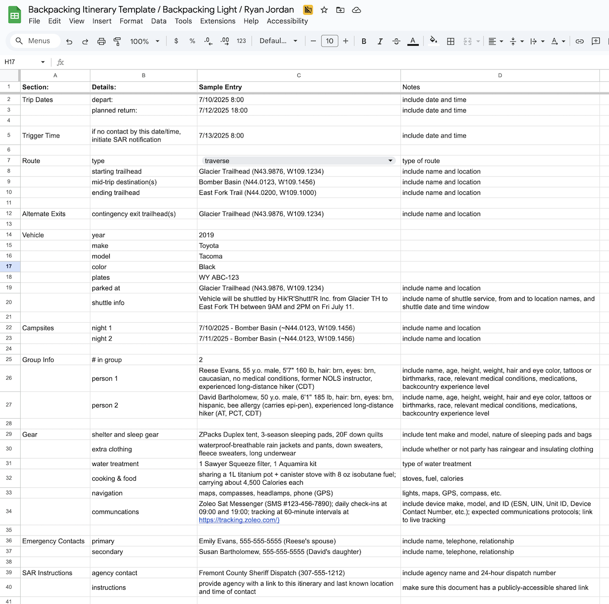Open the File menu
The image size is (609, 604).
[35, 21]
